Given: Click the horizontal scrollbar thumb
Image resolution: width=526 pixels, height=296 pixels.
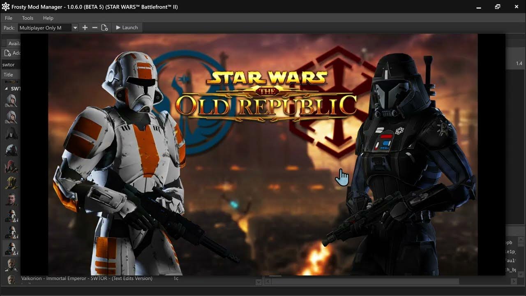Looking at the screenshot, I should coord(365,282).
